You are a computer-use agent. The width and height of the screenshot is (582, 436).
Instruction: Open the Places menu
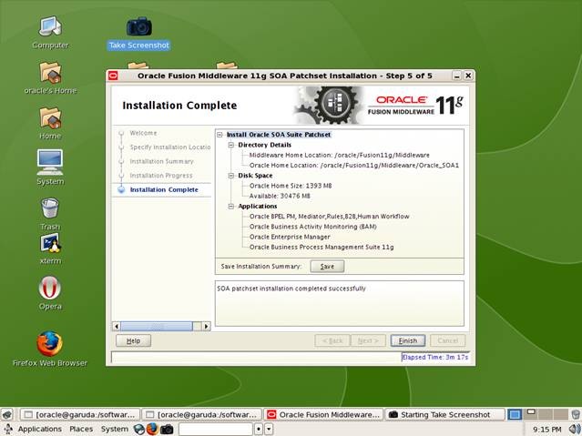tap(81, 430)
